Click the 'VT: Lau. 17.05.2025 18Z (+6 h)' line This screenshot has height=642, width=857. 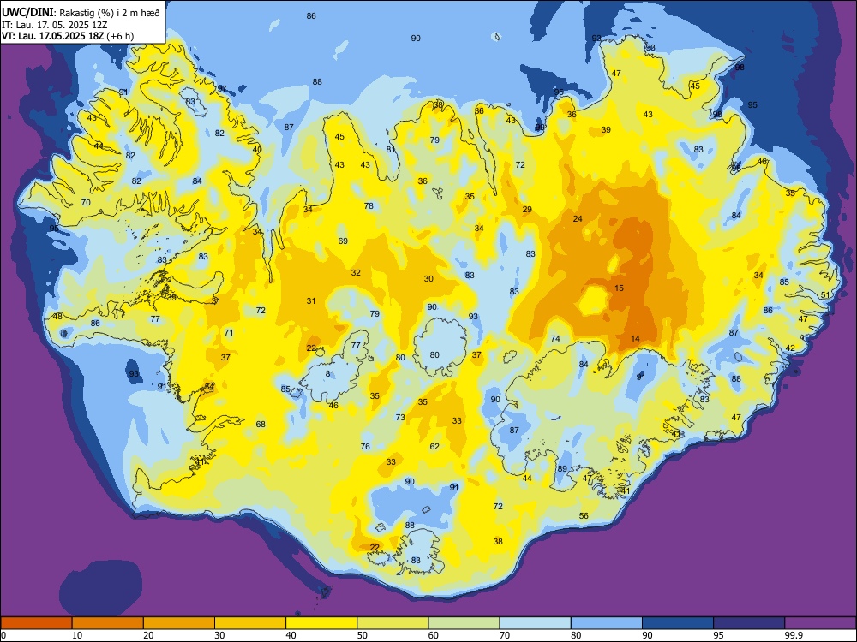point(68,37)
